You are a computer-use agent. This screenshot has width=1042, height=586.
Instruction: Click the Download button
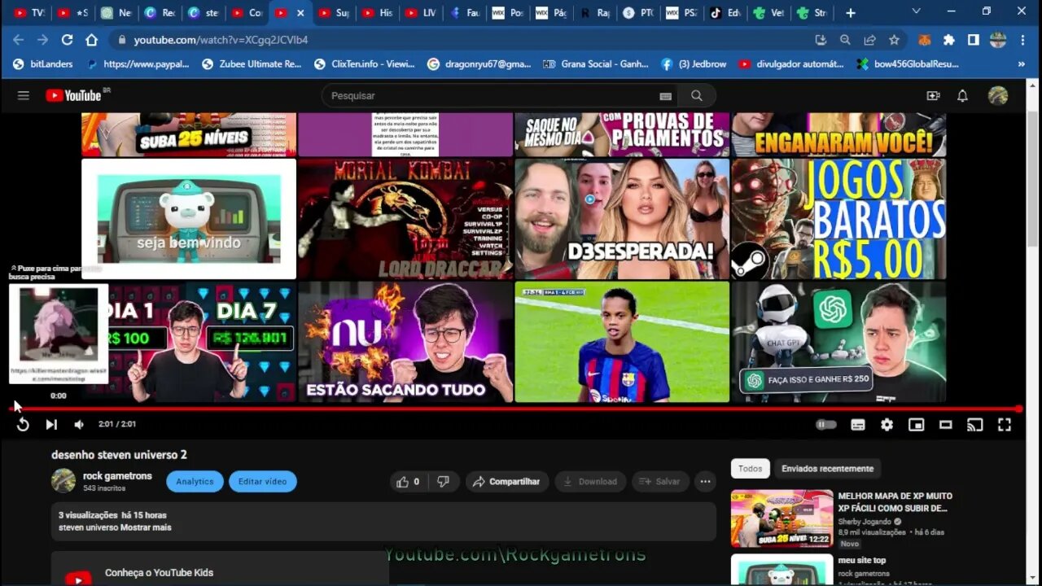click(590, 482)
